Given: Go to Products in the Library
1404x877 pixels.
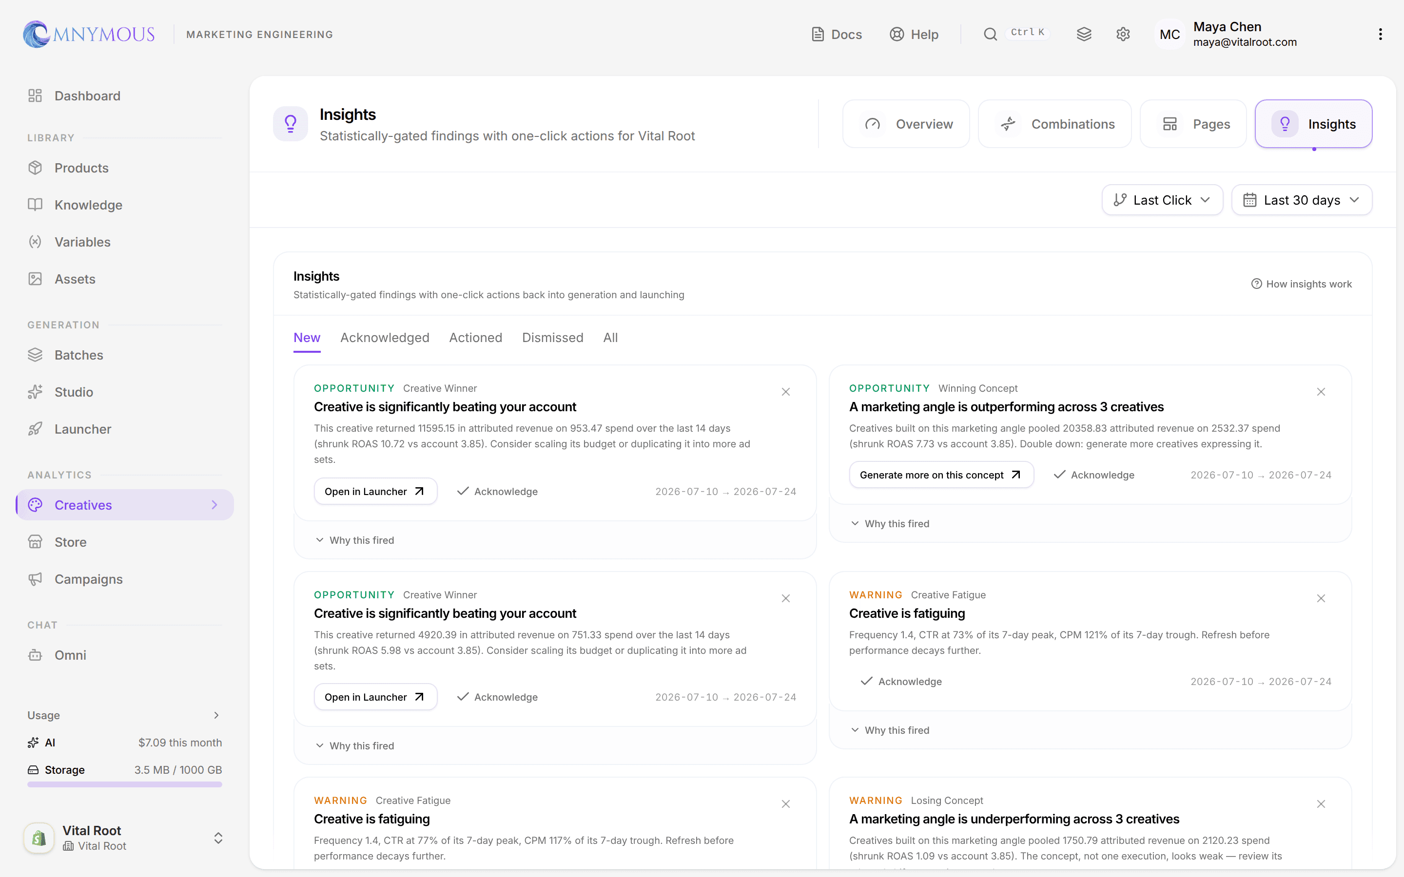Looking at the screenshot, I should click(125, 168).
